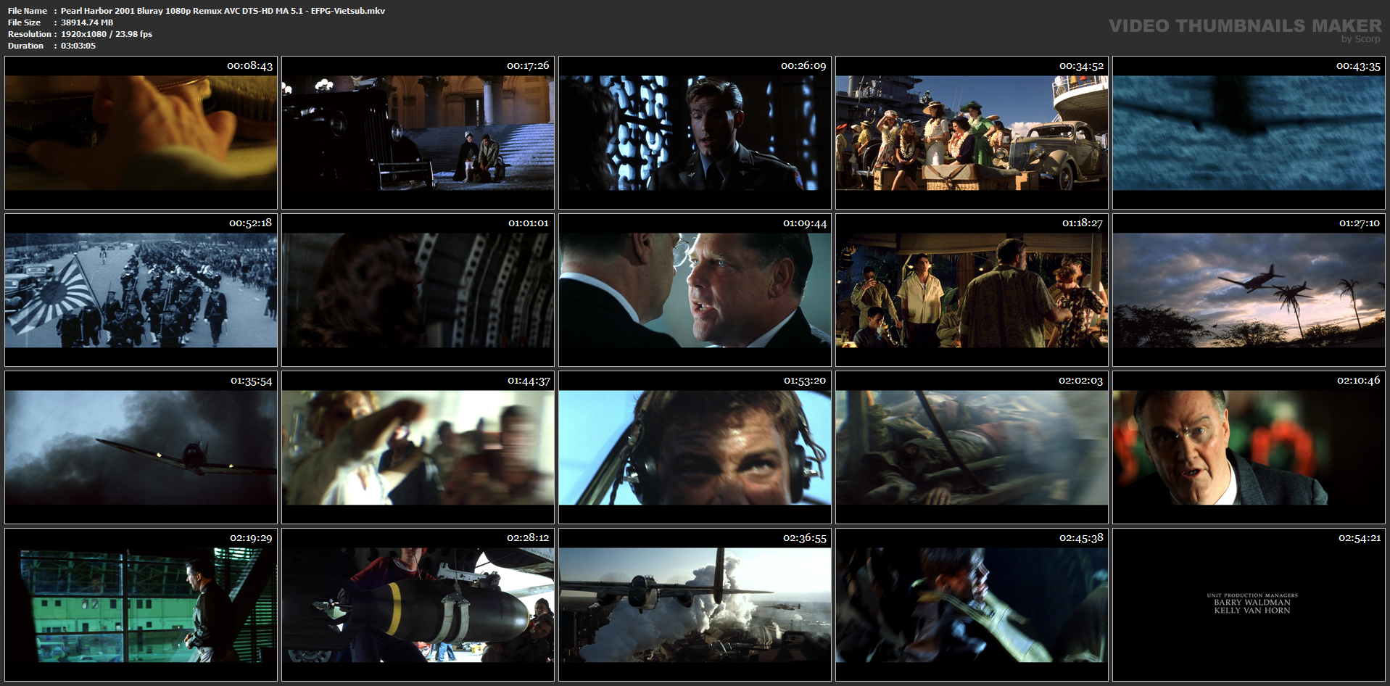Select the thumbnail at 00:17:26
This screenshot has width=1390, height=686.
pyautogui.click(x=418, y=133)
